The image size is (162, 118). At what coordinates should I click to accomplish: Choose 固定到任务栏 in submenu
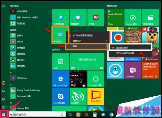[130, 48]
